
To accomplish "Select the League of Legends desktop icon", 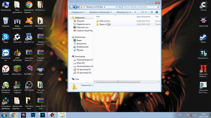I will (17, 88).
